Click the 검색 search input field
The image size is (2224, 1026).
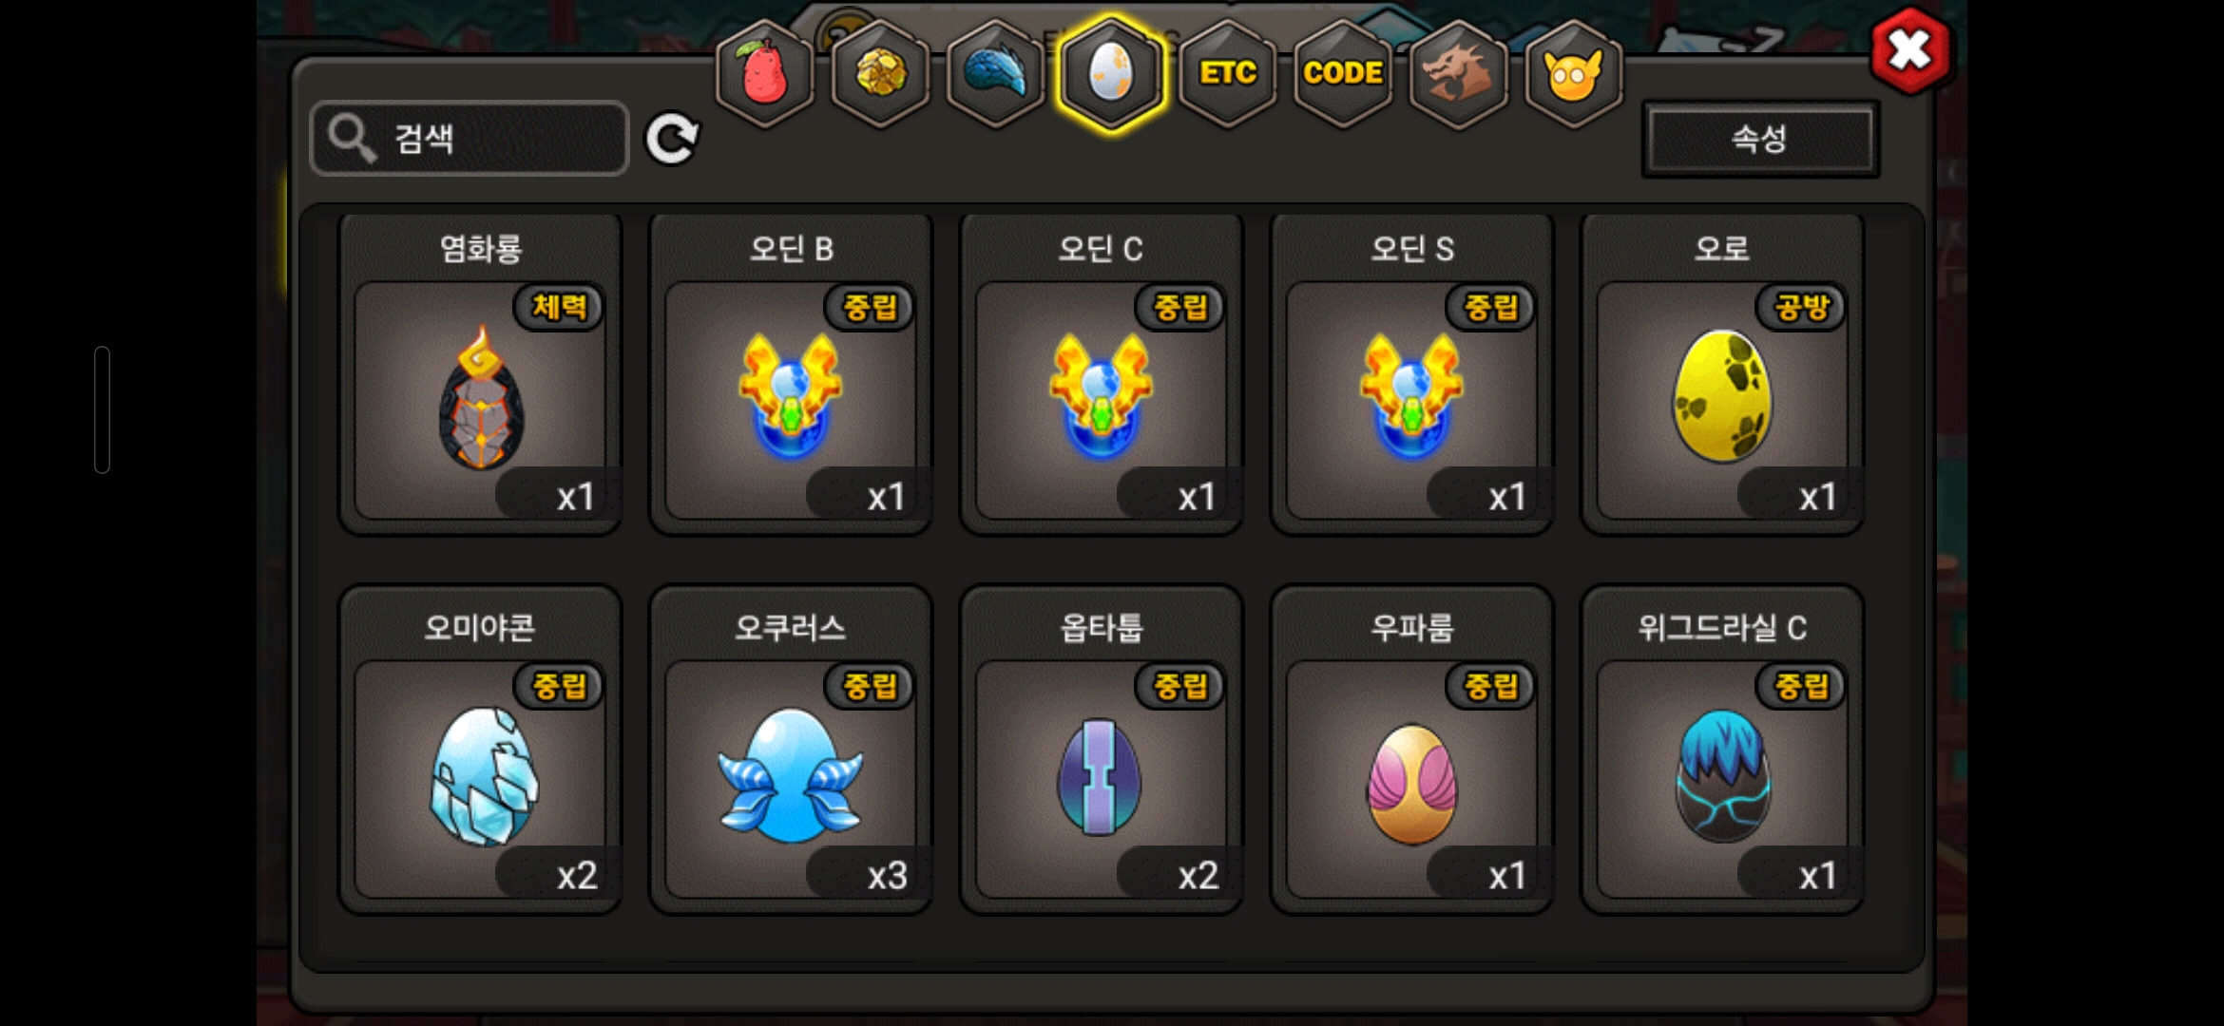point(470,139)
